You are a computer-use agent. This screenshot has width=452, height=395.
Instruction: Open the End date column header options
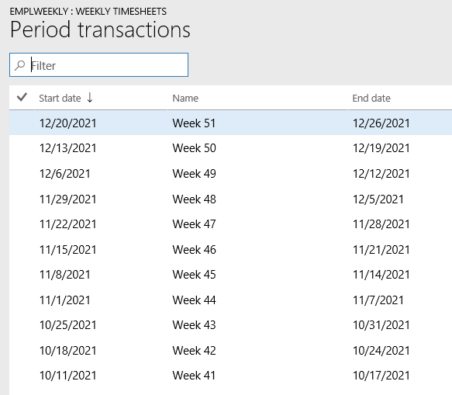(371, 98)
